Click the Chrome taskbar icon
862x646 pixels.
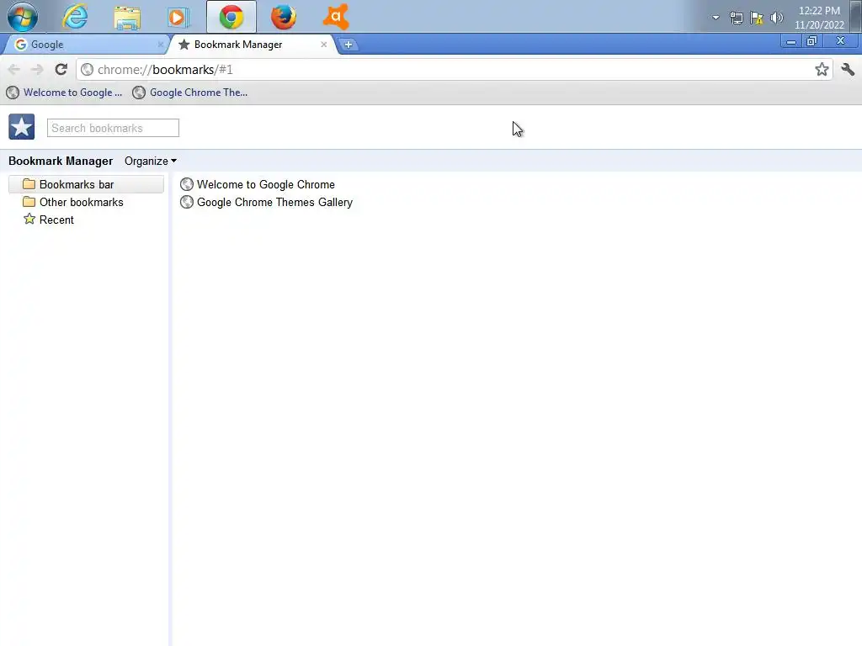(231, 17)
